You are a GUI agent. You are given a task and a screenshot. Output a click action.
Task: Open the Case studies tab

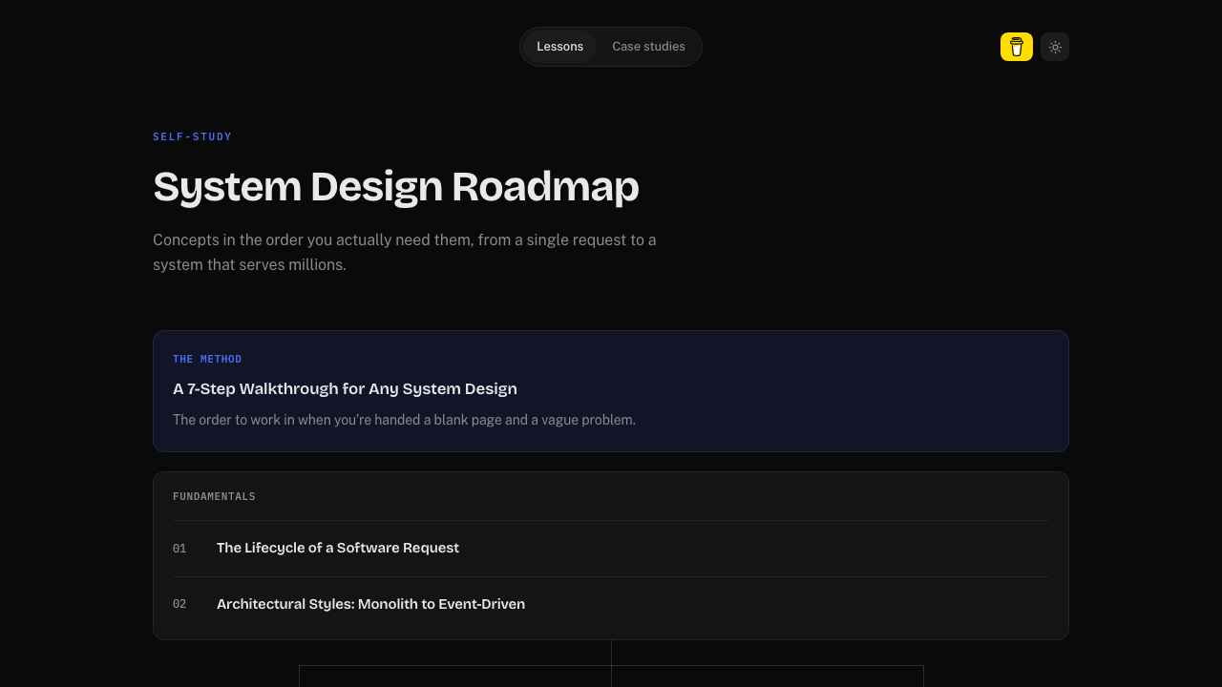648,47
